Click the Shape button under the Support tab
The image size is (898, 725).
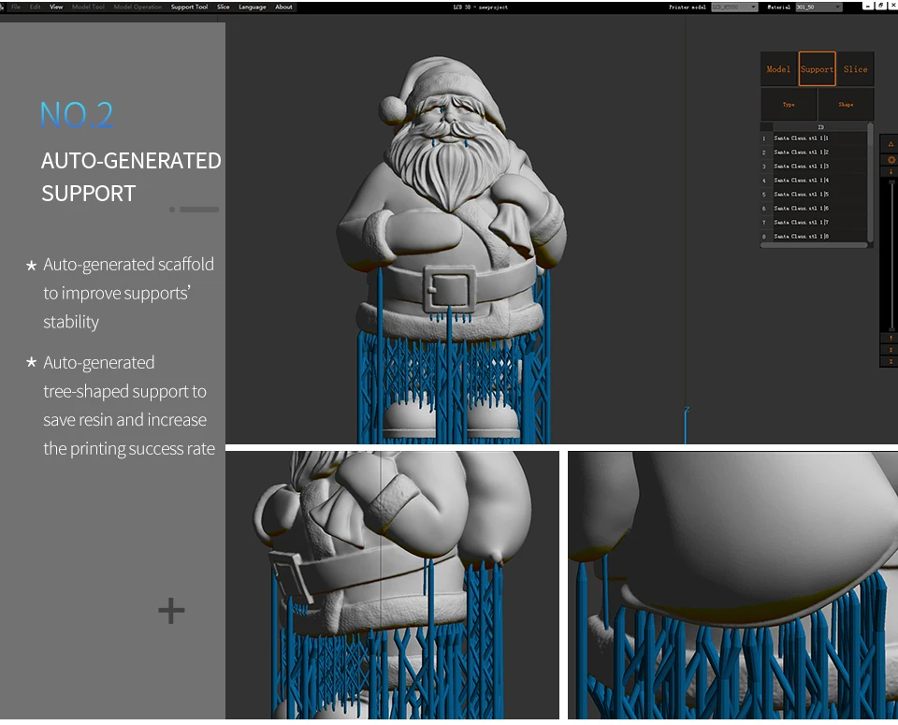click(x=846, y=104)
